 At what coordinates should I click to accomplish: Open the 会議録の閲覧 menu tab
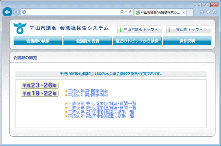(88, 41)
